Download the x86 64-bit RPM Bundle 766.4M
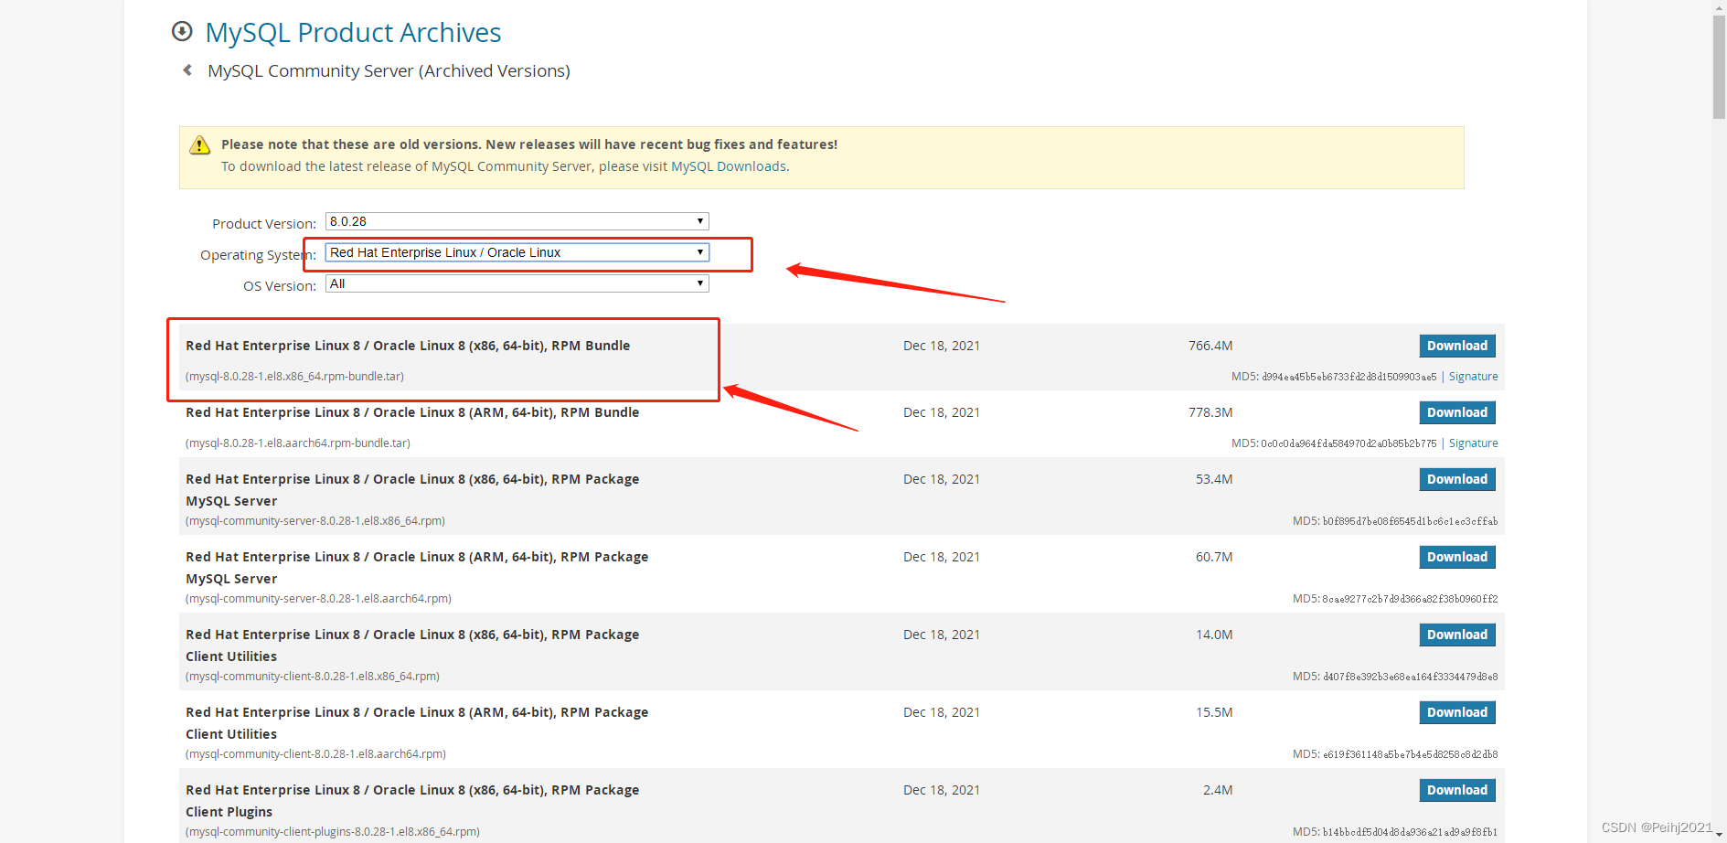Image resolution: width=1727 pixels, height=843 pixels. [1457, 346]
